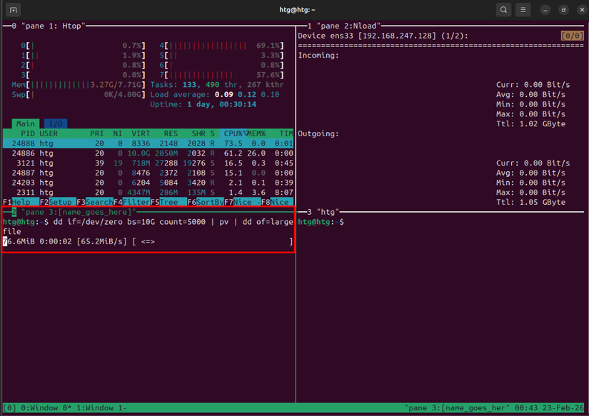
Task: Click the terminal icon in the top-left corner
Action: coord(12,10)
